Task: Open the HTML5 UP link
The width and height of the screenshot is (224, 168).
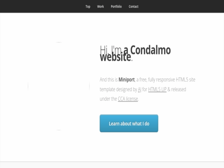Action: pos(157,89)
